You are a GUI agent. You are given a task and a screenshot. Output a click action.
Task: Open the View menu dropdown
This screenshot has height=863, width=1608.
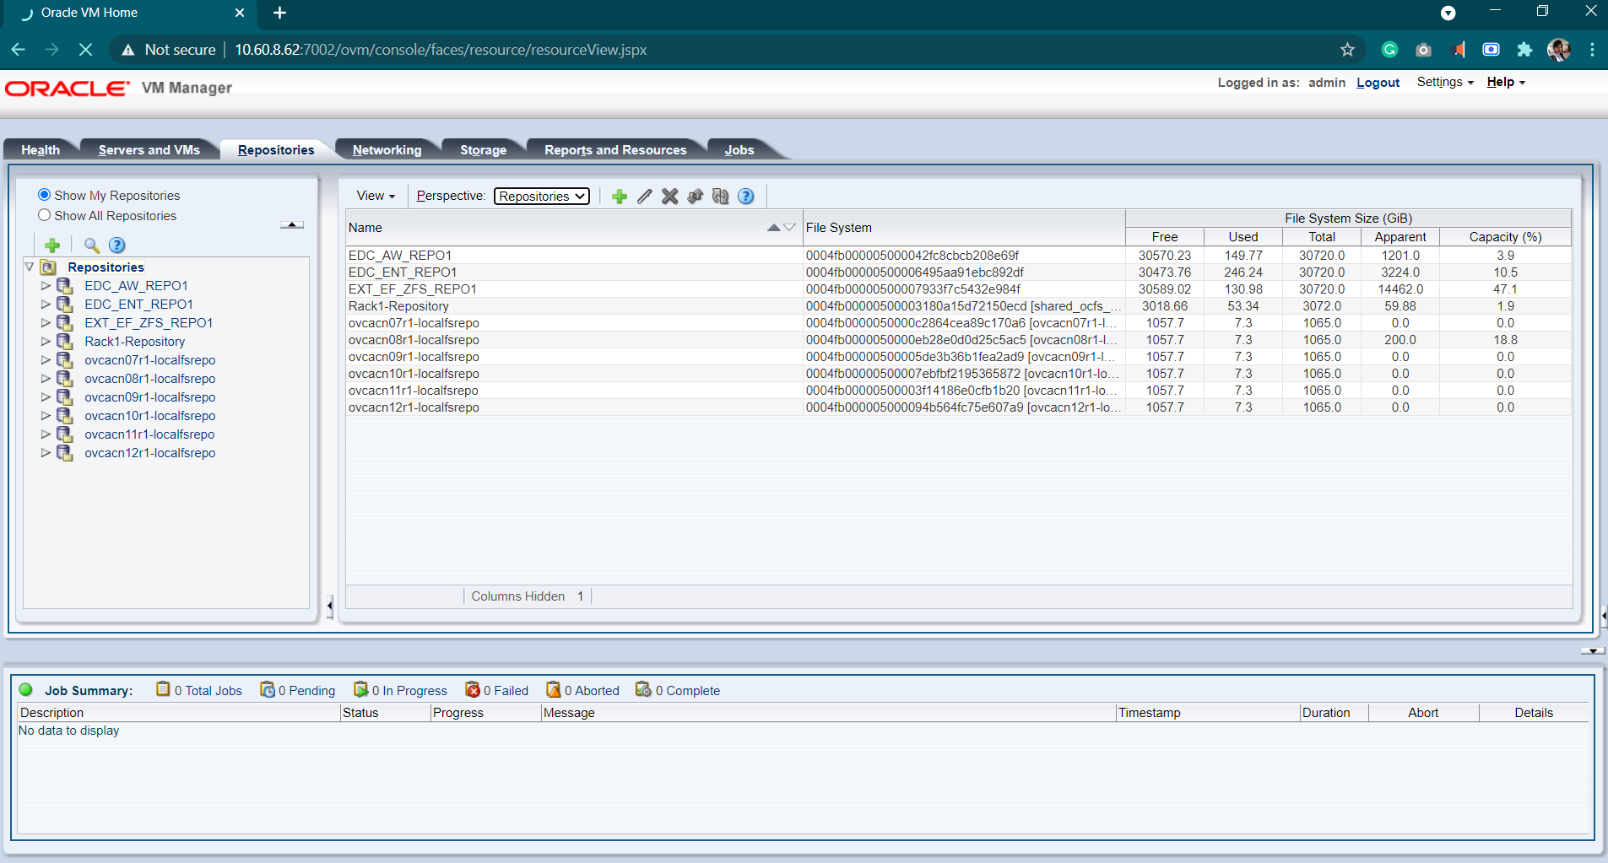376,196
